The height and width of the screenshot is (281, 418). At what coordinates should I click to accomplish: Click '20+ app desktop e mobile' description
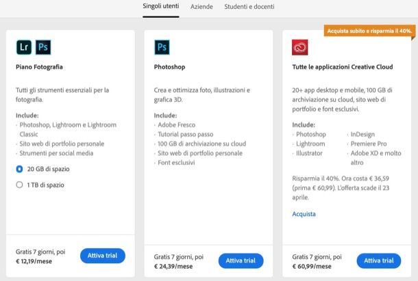coord(343,100)
